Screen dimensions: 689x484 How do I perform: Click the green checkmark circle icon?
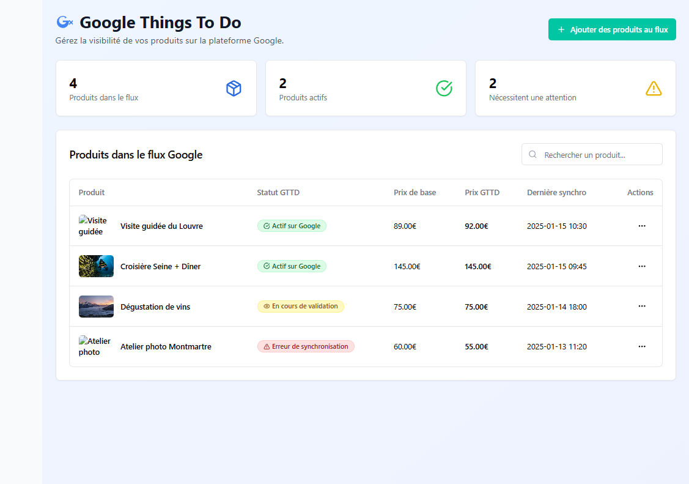point(444,89)
